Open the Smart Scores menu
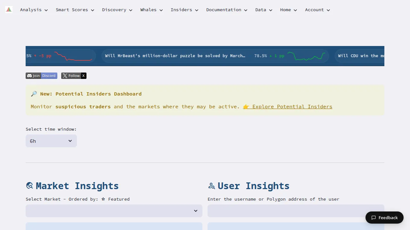The height and width of the screenshot is (230, 410). point(75,10)
